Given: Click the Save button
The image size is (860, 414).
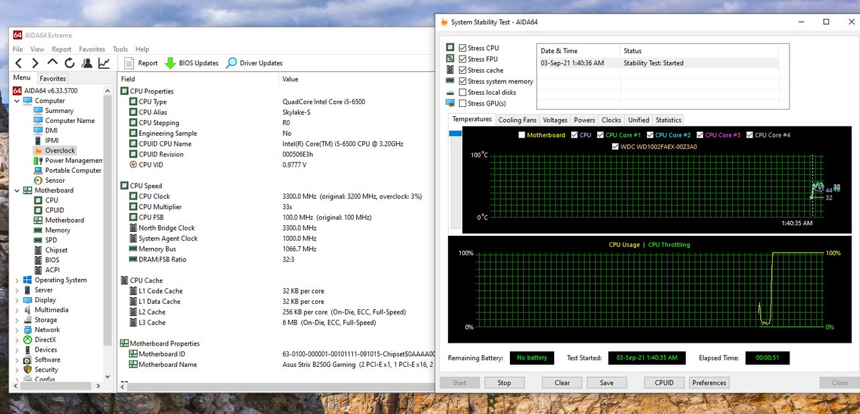Looking at the screenshot, I should 607,382.
